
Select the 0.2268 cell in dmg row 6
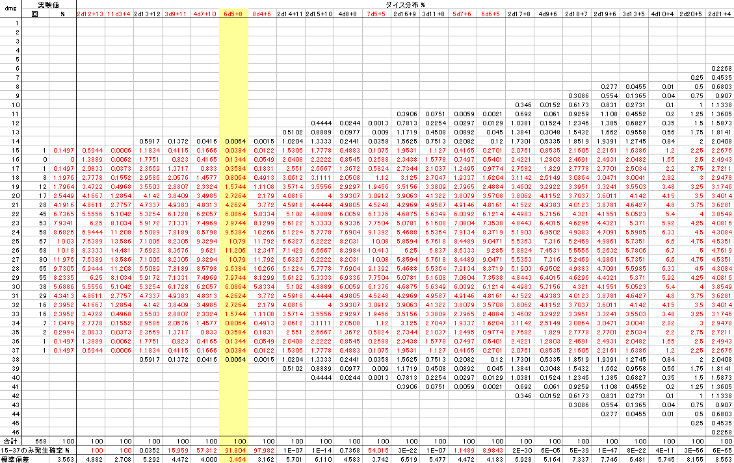coord(720,68)
